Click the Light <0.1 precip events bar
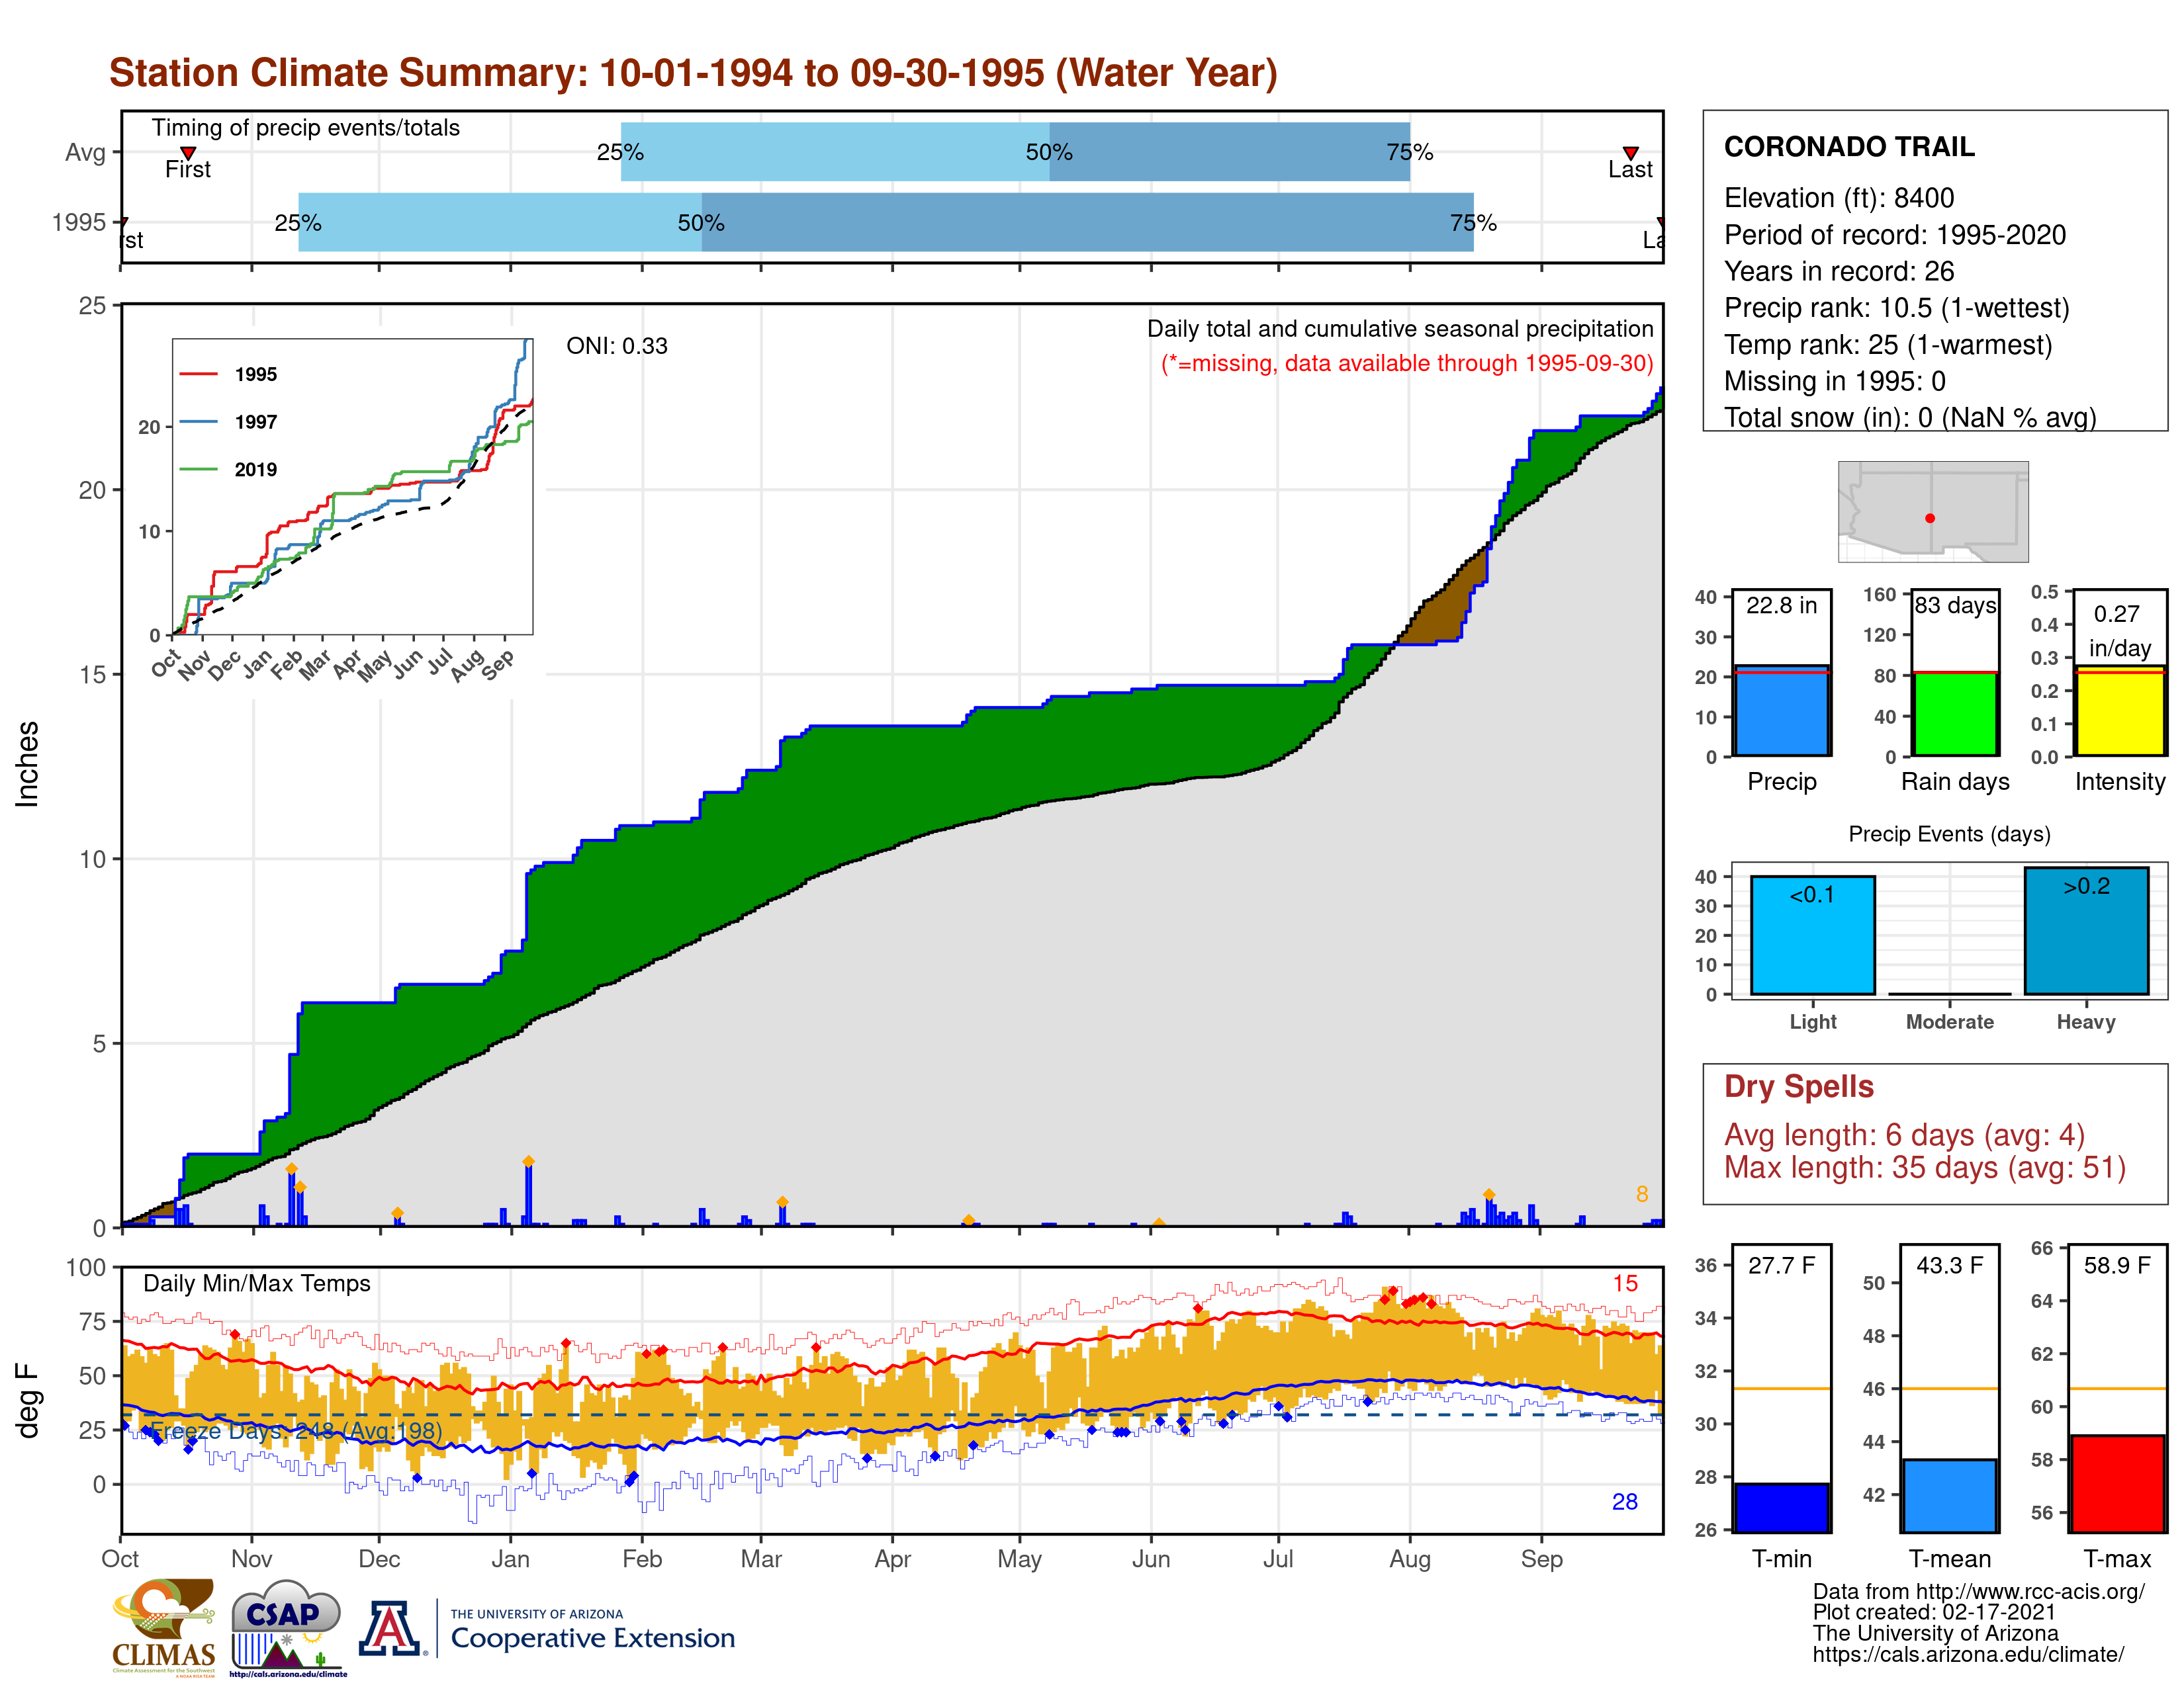The image size is (2184, 1687). click(x=1812, y=934)
